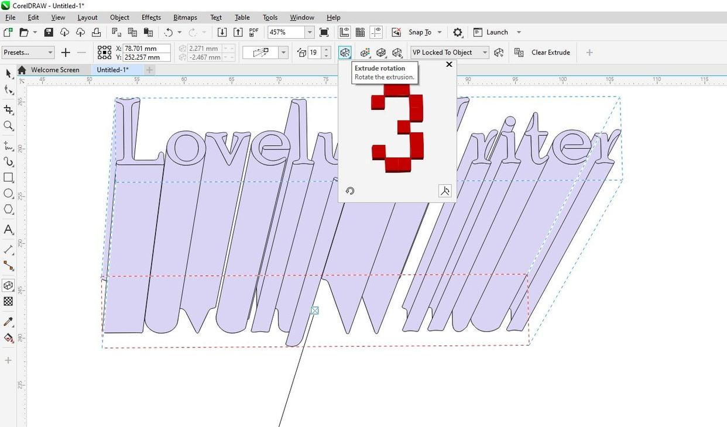Open the Bitmaps menu

(185, 18)
